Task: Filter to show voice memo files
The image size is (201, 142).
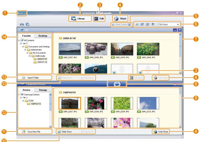Action: coord(153,24)
